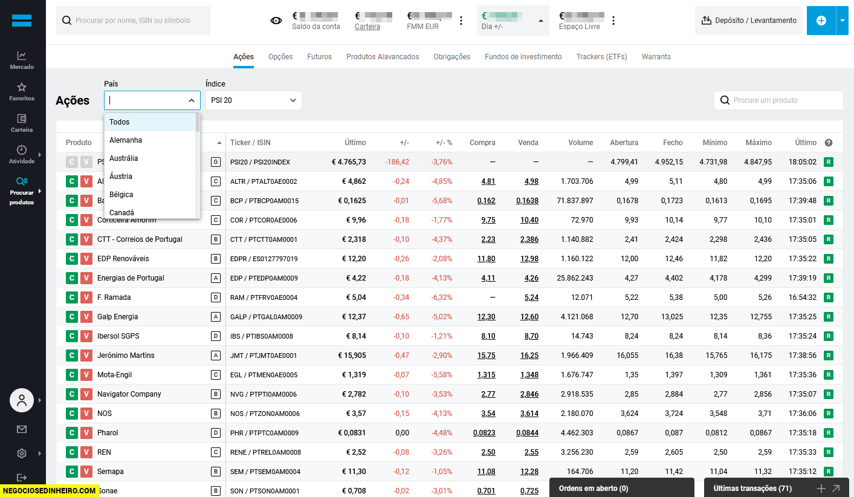Toggle balance visibility with the eye icon
Viewport: 854px width, 497px height.
tap(276, 21)
